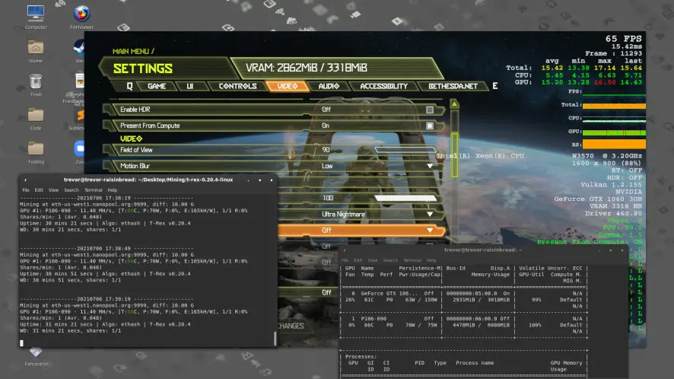Adjust the Field of View slider
The height and width of the screenshot is (379, 674).
(405, 150)
